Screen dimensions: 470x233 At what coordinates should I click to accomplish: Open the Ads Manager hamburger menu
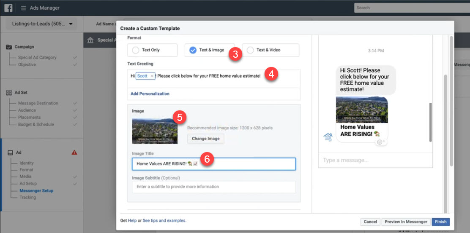[x=23, y=8]
